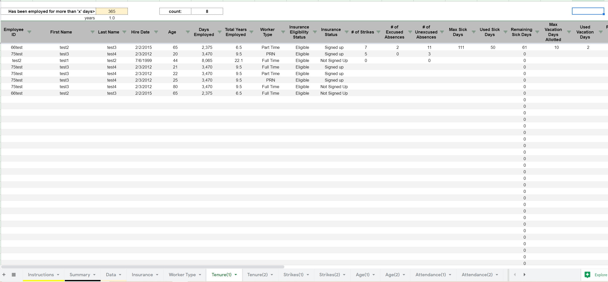608x282 pixels.
Task: Open the Data tab dropdown menu
Action: pyautogui.click(x=120, y=275)
